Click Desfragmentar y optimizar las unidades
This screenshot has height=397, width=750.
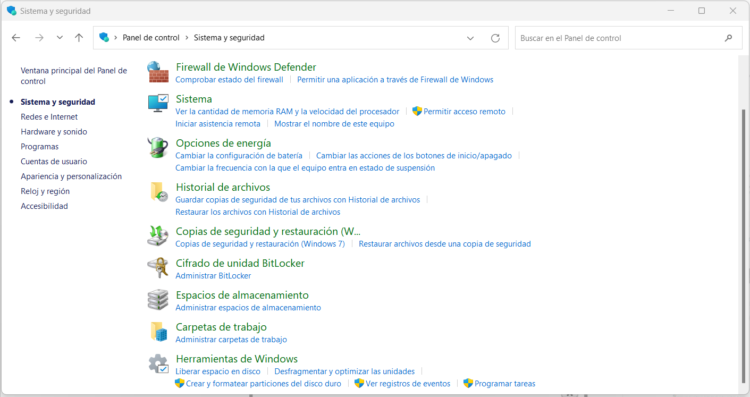pos(344,371)
